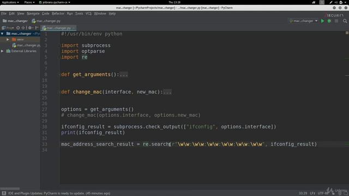Place cursor on 'import optparse' text
The width and height of the screenshot is (349, 196).
click(83, 51)
